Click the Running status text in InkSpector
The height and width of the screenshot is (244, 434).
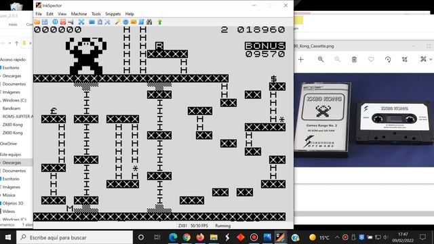pos(223,226)
